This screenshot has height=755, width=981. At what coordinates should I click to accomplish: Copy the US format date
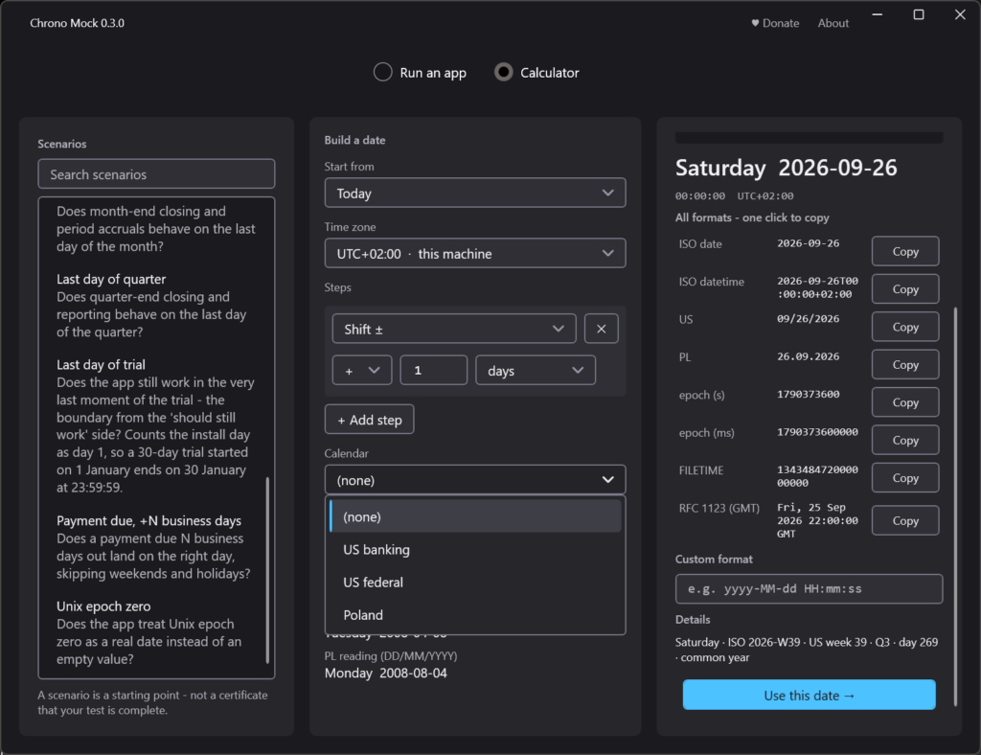coord(905,327)
